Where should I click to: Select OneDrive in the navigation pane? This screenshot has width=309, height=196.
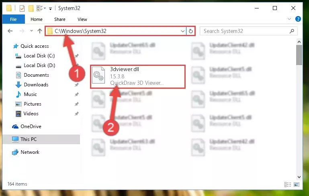(x=31, y=127)
